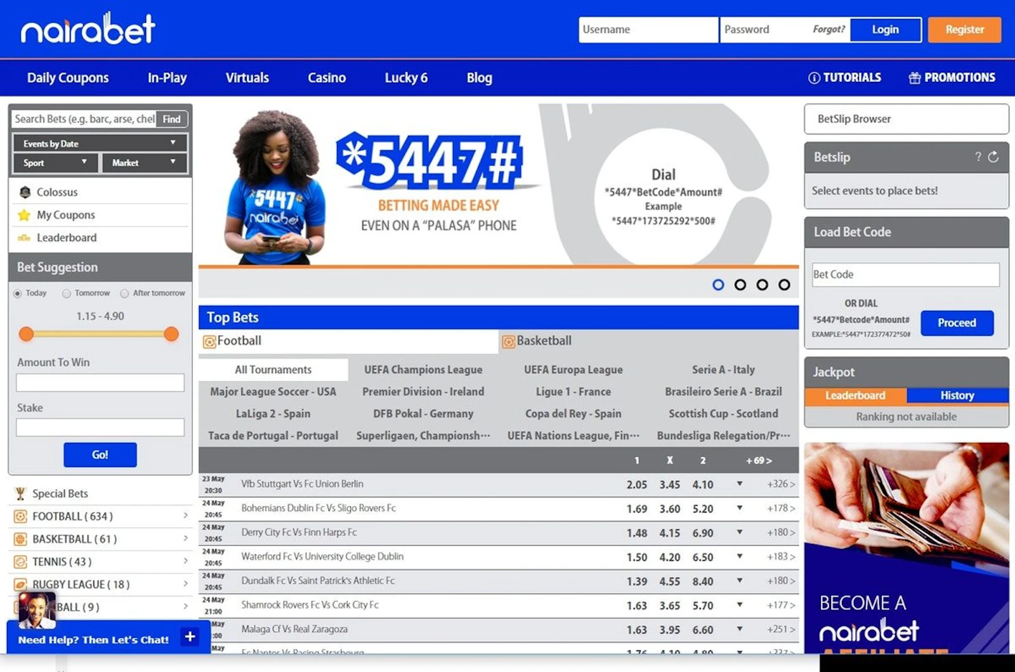
Task: Refresh the Betslip with the reload icon
Action: (993, 157)
